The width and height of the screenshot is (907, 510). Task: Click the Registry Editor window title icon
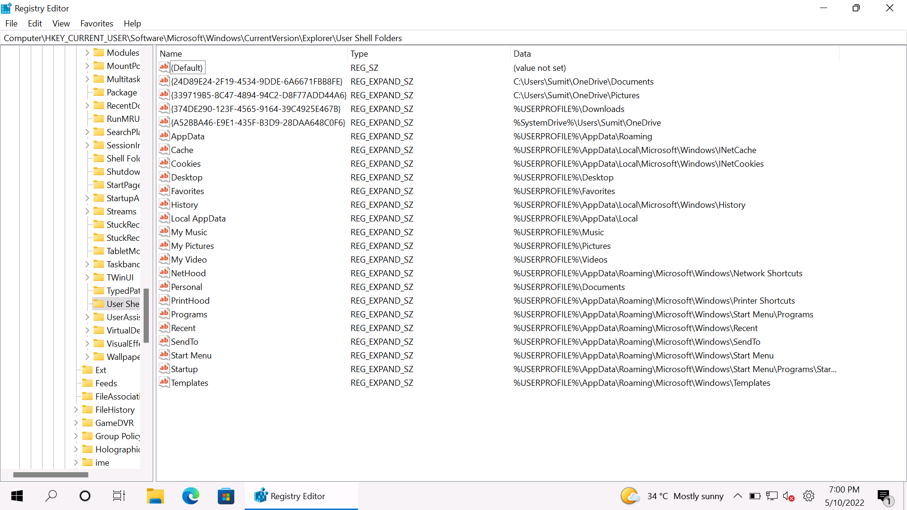[6, 8]
